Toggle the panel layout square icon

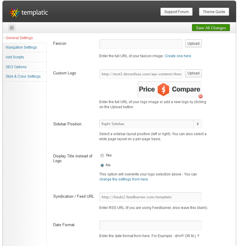tap(12, 28)
